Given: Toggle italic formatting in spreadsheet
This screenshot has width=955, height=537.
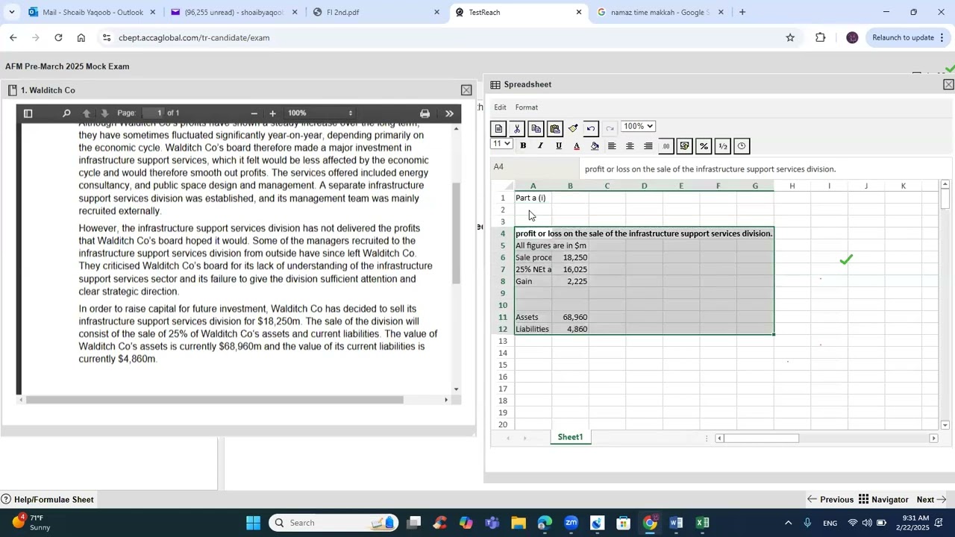Looking at the screenshot, I should [x=541, y=146].
